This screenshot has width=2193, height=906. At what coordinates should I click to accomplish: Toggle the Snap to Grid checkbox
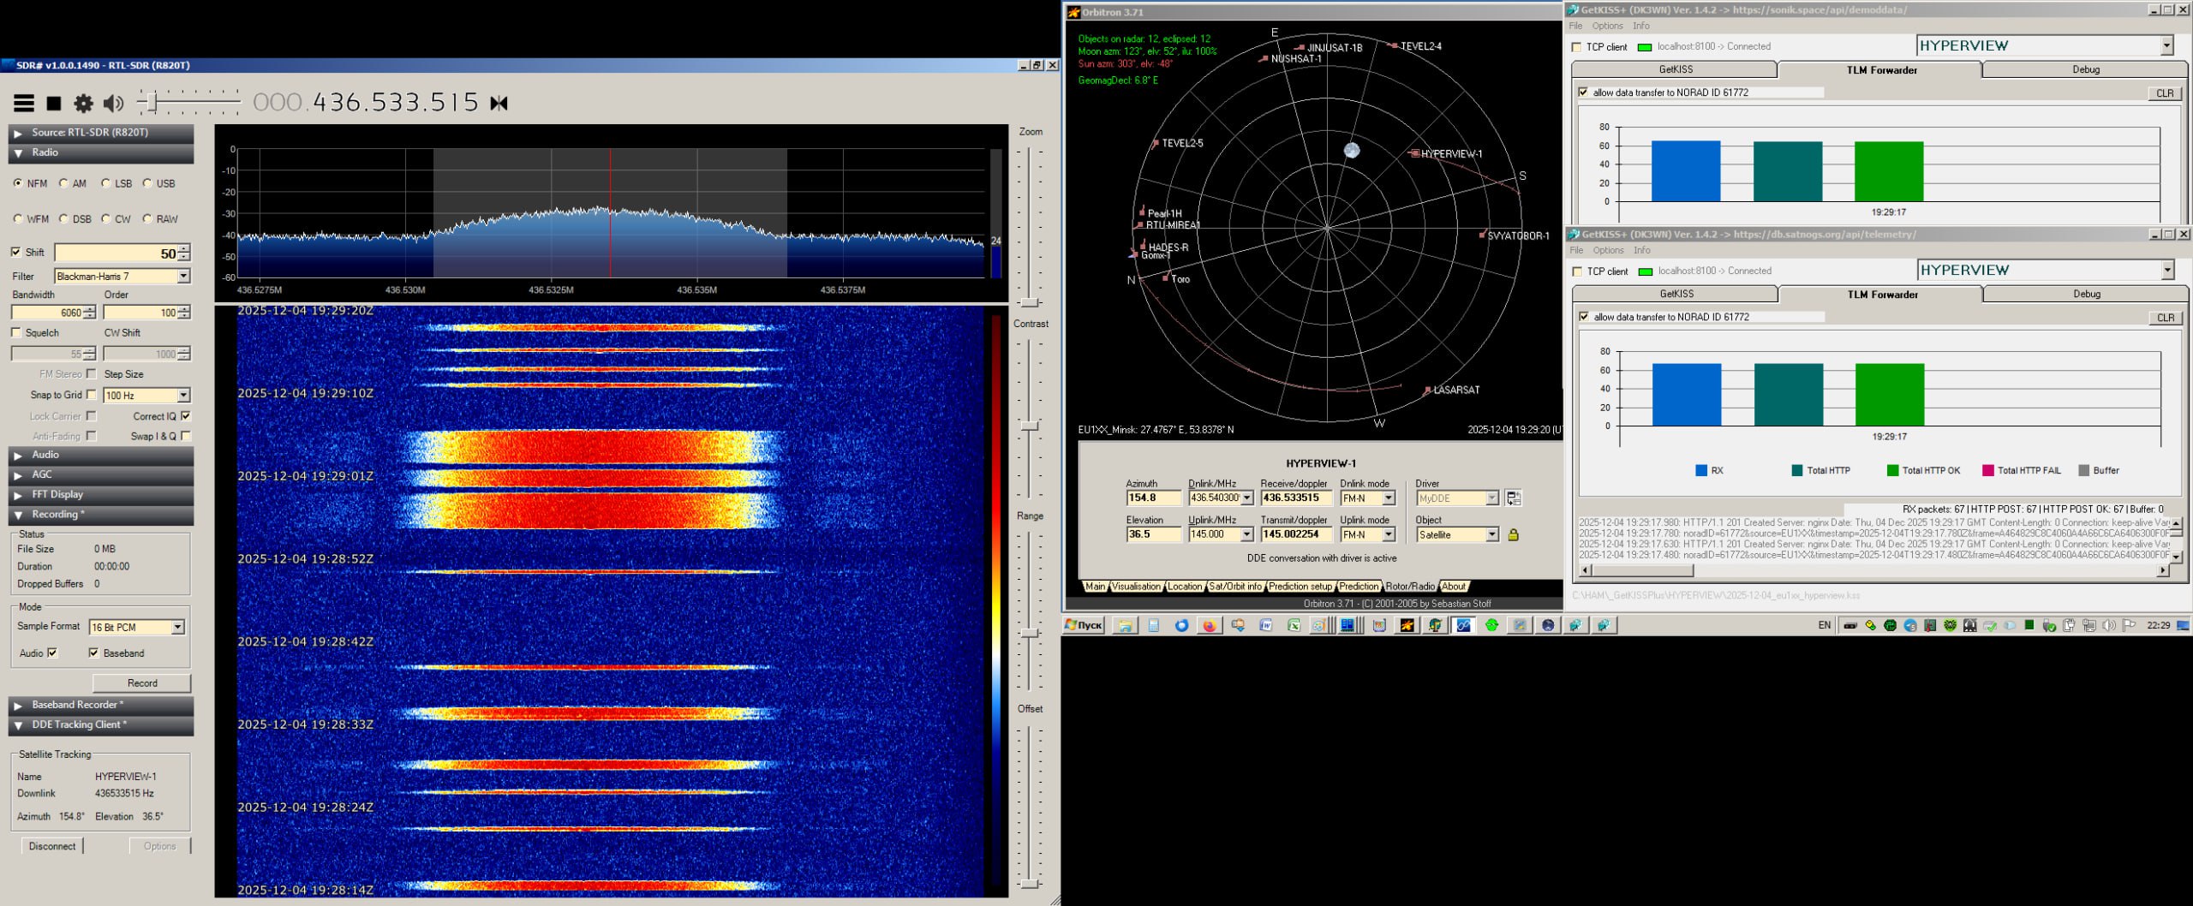point(92,395)
